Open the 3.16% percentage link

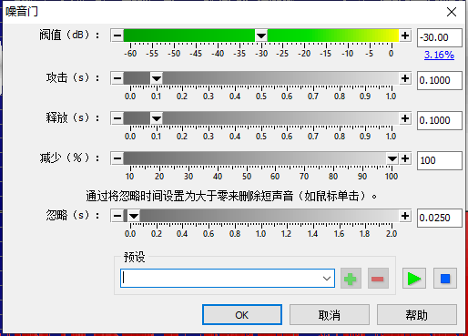click(439, 55)
